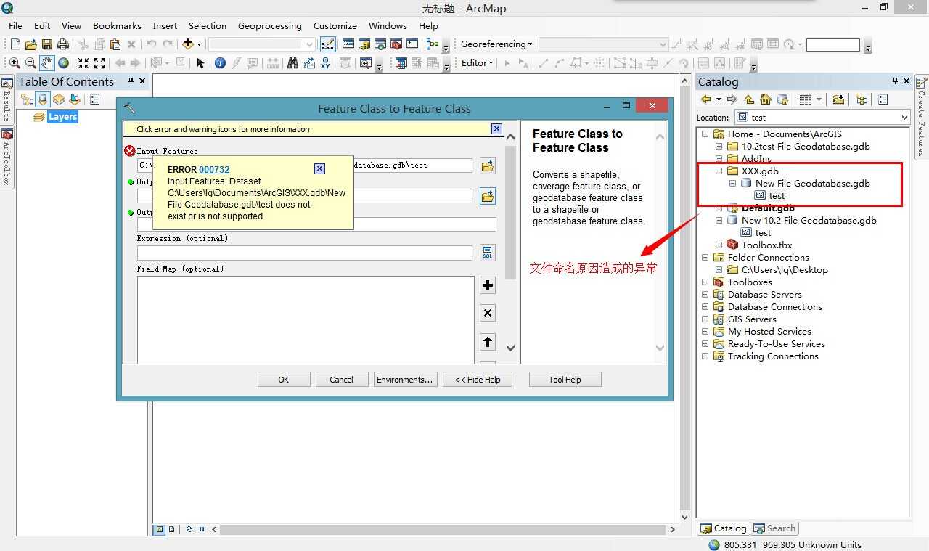The image size is (929, 551).
Task: Click the Fixed Zoom Out icon
Action: 99,63
